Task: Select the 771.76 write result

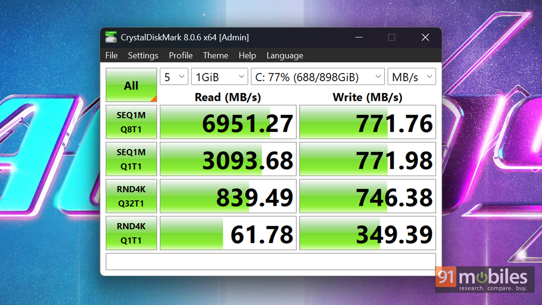Action: [368, 122]
